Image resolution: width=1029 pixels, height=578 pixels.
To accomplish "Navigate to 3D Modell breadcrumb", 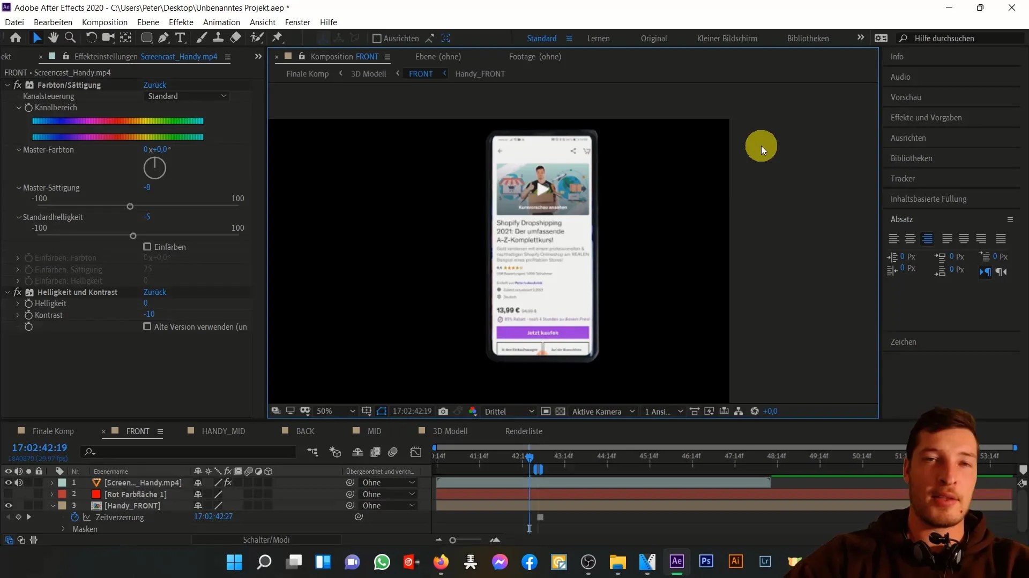I will pos(368,74).
